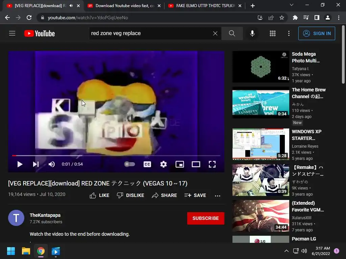Show hidden tray icons chevron

coord(286,251)
